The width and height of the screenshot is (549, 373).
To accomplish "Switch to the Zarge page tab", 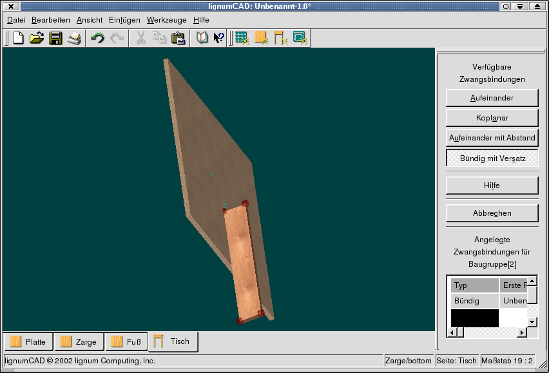I will 79,341.
